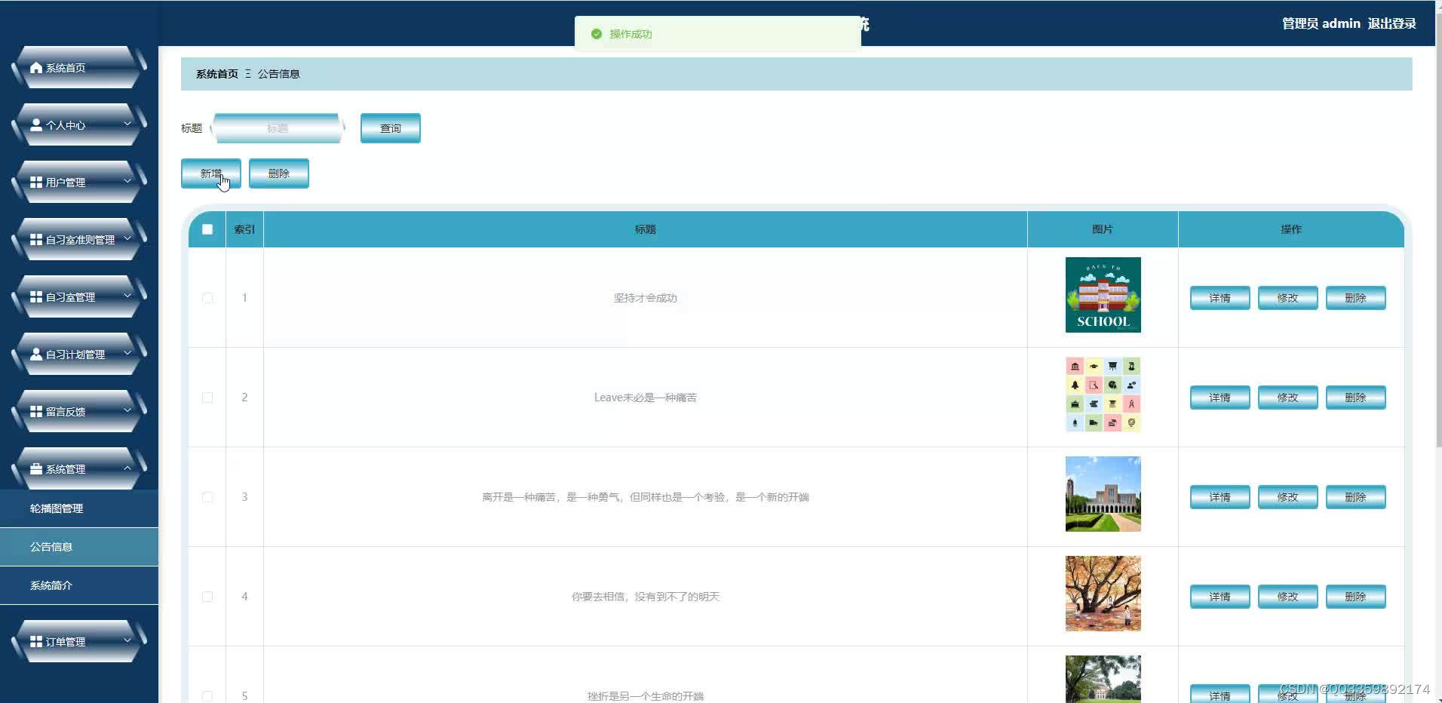Go to 系统首页 in the sidebar
Viewport: 1442px width, 703px height.
click(x=79, y=68)
